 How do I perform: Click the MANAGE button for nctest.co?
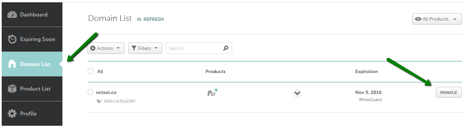pyautogui.click(x=449, y=92)
